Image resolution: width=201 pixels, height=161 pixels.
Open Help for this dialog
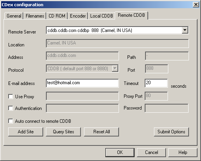pyautogui.click(x=183, y=152)
